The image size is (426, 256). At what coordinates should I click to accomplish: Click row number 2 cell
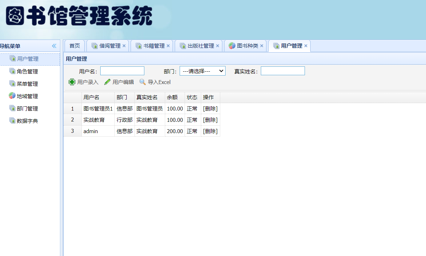pos(72,120)
